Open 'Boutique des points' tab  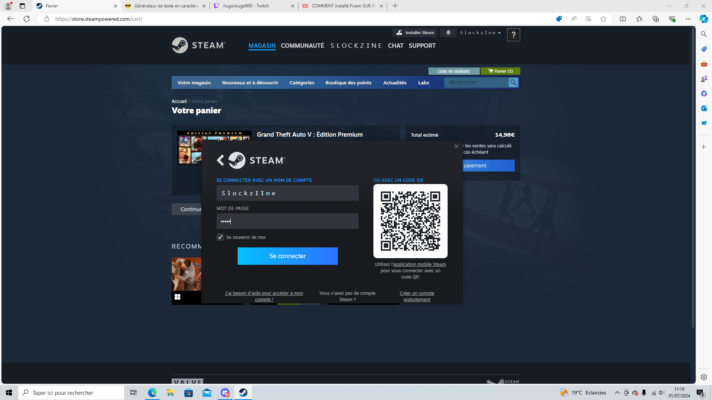[348, 83]
